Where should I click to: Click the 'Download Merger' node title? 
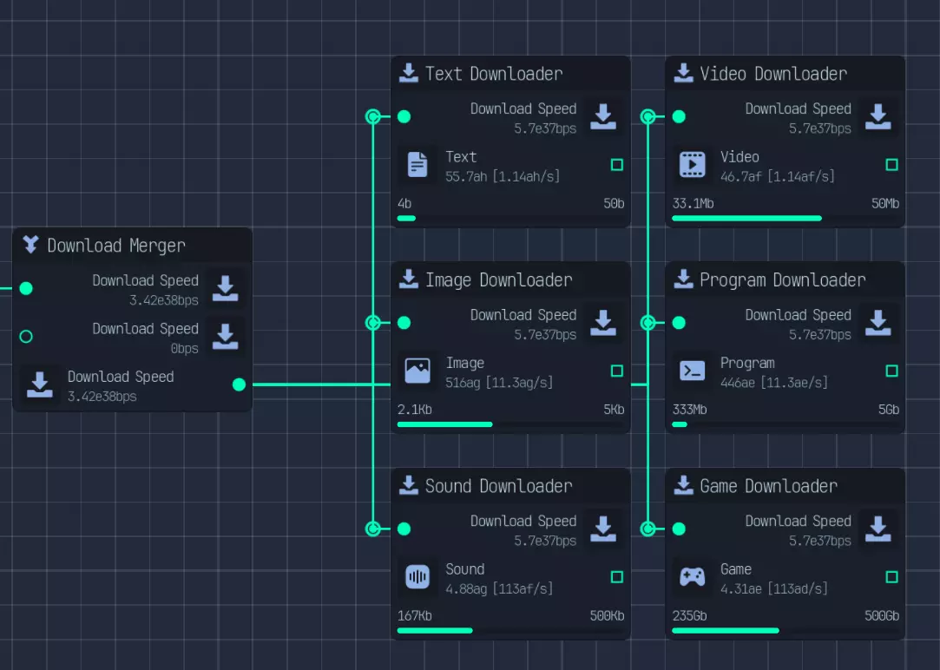coord(116,246)
